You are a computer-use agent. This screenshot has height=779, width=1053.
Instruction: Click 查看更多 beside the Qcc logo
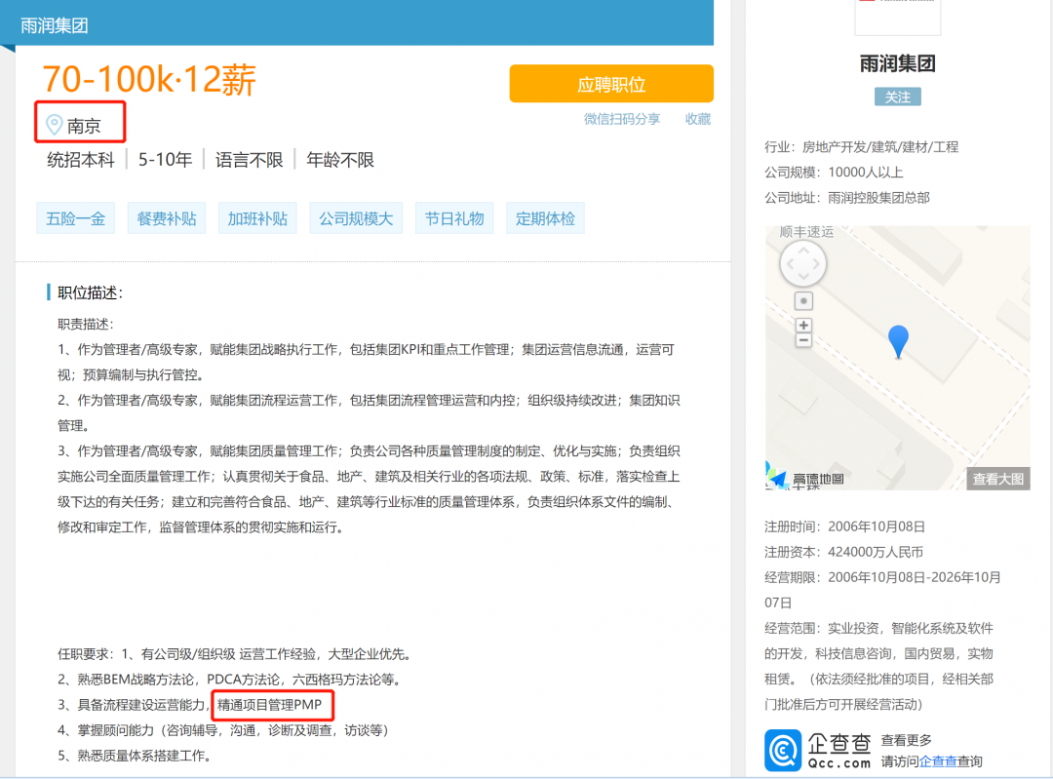pyautogui.click(x=907, y=740)
